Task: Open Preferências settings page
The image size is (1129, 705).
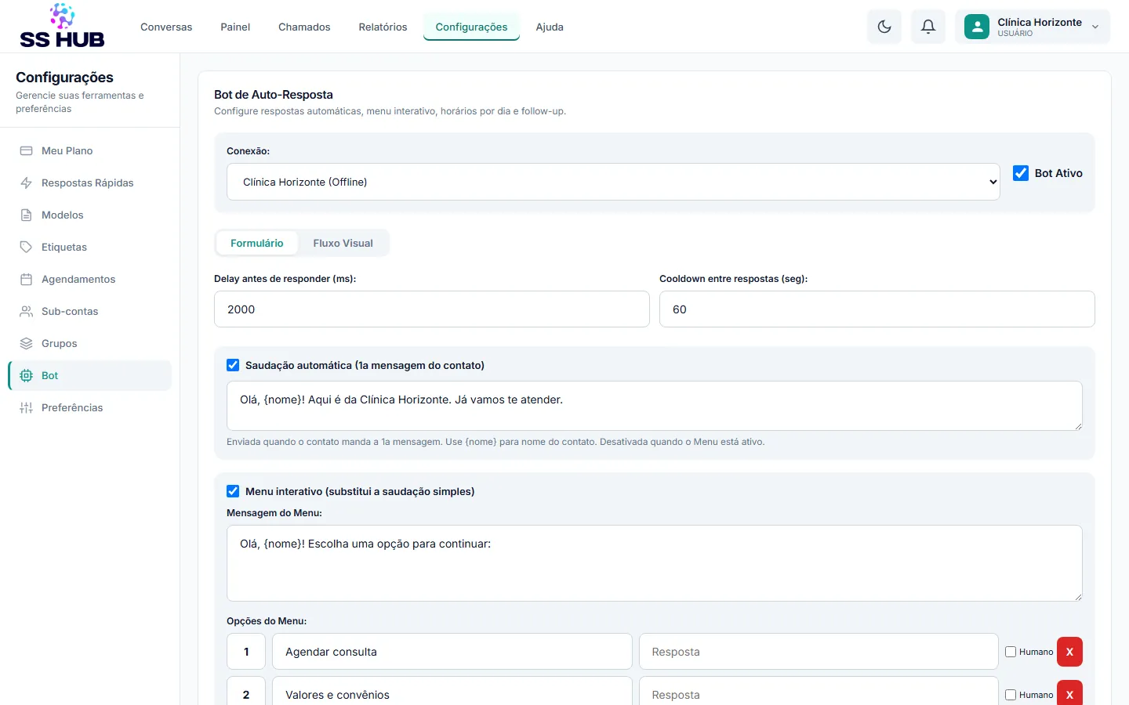Action: click(89, 407)
